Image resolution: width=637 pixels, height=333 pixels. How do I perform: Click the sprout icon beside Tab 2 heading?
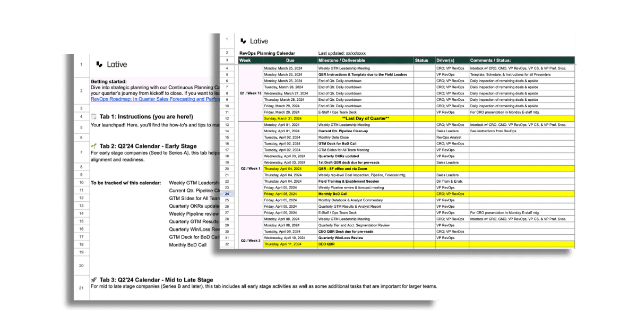94,146
